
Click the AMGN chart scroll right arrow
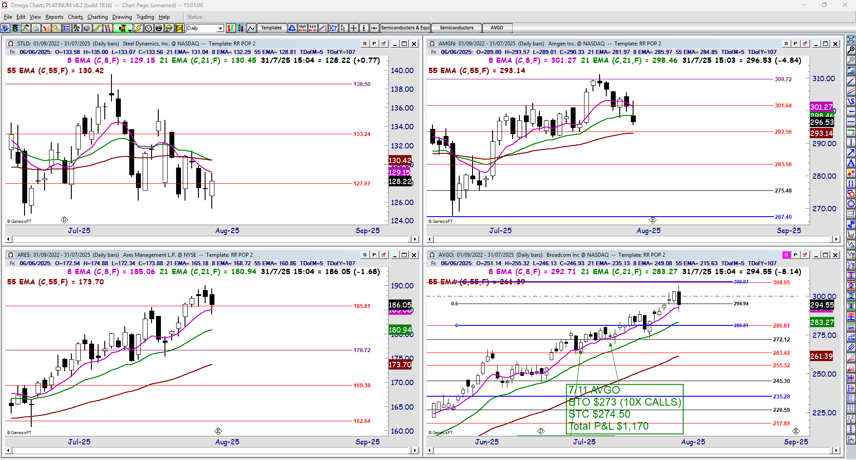tap(836, 239)
